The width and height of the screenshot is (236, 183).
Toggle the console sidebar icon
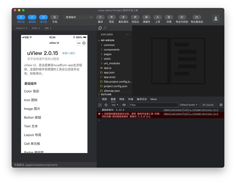tap(100, 105)
